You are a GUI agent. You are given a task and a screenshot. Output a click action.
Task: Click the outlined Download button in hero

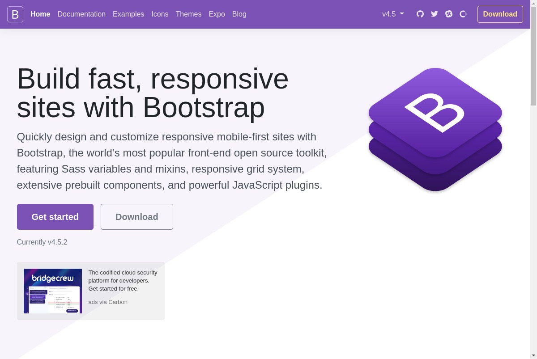point(137,217)
